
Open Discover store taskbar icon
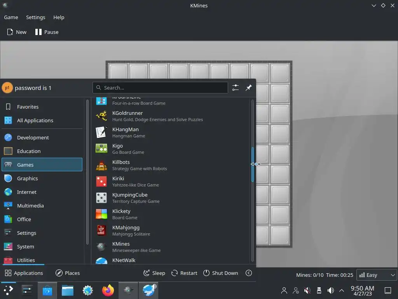pos(47,290)
